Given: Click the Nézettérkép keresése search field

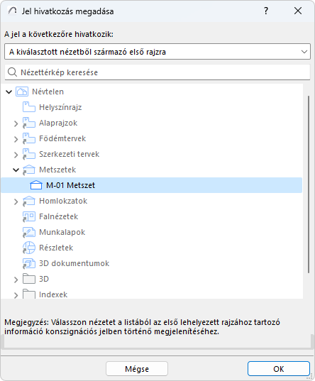Looking at the screenshot, I should point(157,72).
